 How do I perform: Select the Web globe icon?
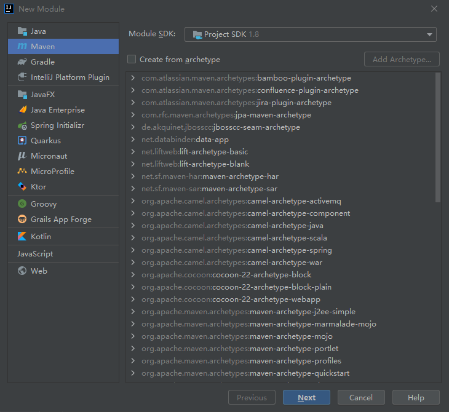click(22, 271)
